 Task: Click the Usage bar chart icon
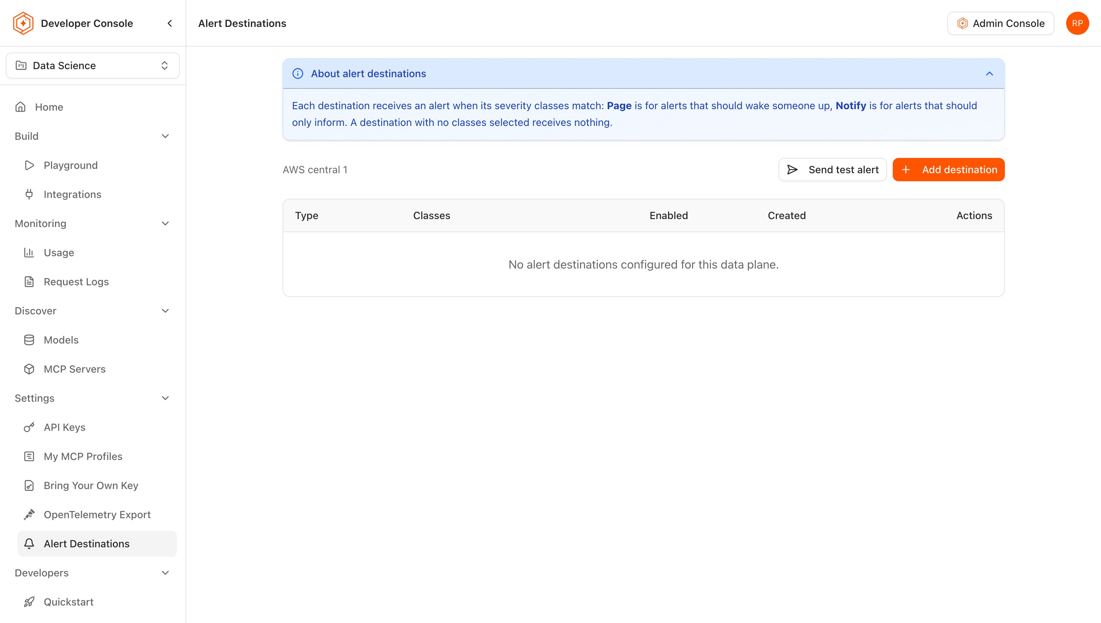pos(29,253)
